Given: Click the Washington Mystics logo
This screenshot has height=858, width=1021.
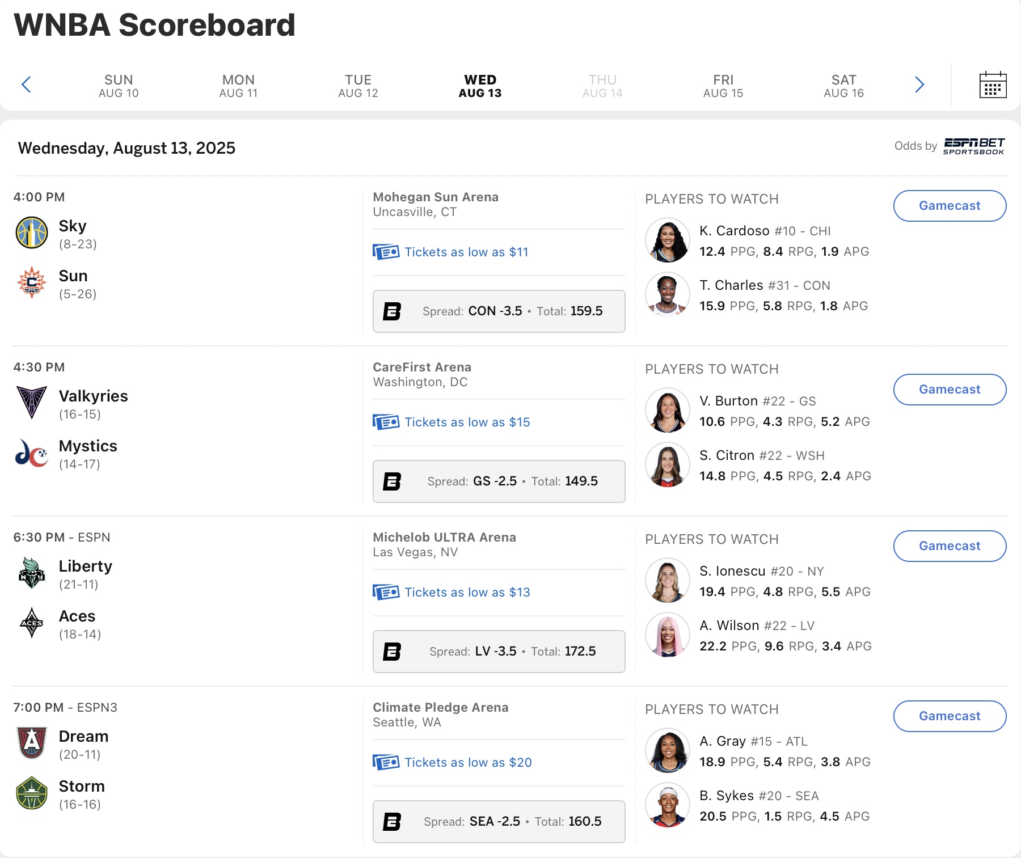Looking at the screenshot, I should pyautogui.click(x=32, y=453).
